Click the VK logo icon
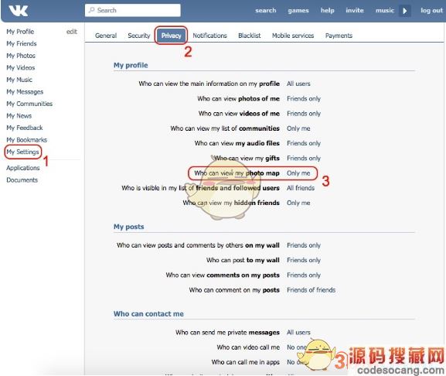The image size is (446, 376). coord(19,11)
